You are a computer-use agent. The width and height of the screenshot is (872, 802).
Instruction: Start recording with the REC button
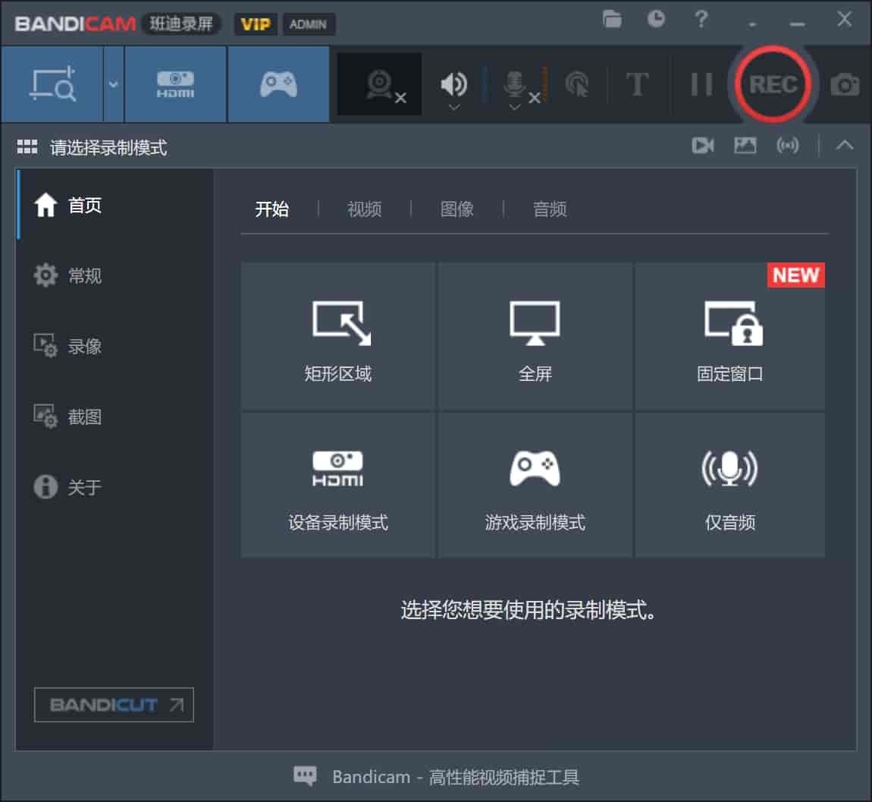pos(773,84)
